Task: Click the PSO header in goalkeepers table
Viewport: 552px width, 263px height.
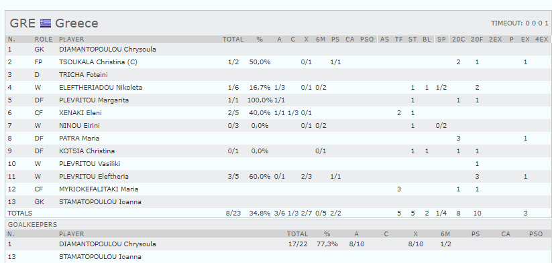Action: 536,234
